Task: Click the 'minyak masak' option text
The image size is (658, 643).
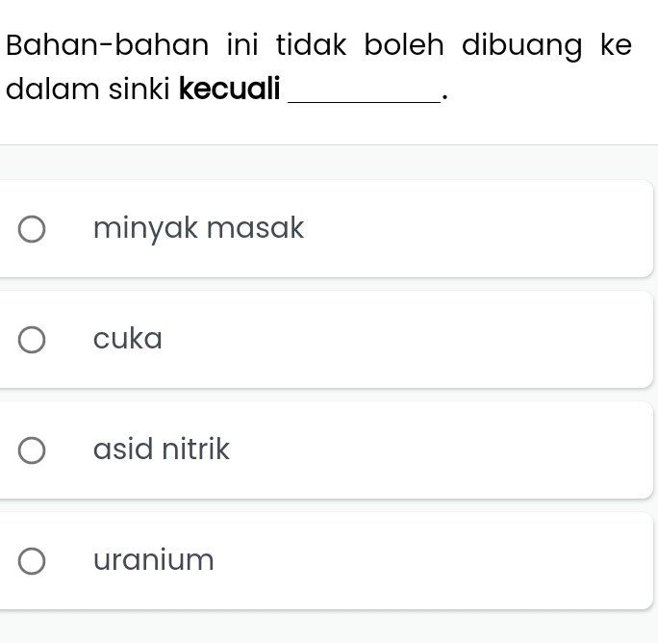Action: pyautogui.click(x=199, y=229)
